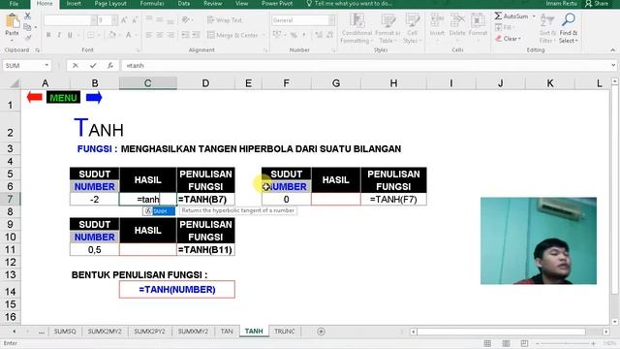The width and height of the screenshot is (620, 349).
Task: Click the zoom slider in status bar
Action: click(x=566, y=343)
